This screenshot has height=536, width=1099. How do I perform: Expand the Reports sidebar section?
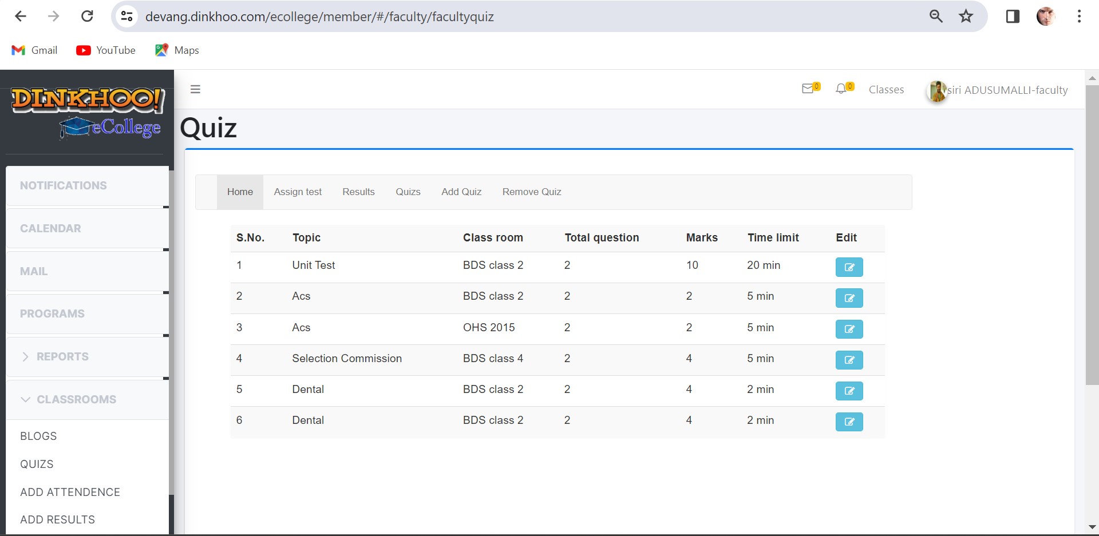click(x=88, y=356)
